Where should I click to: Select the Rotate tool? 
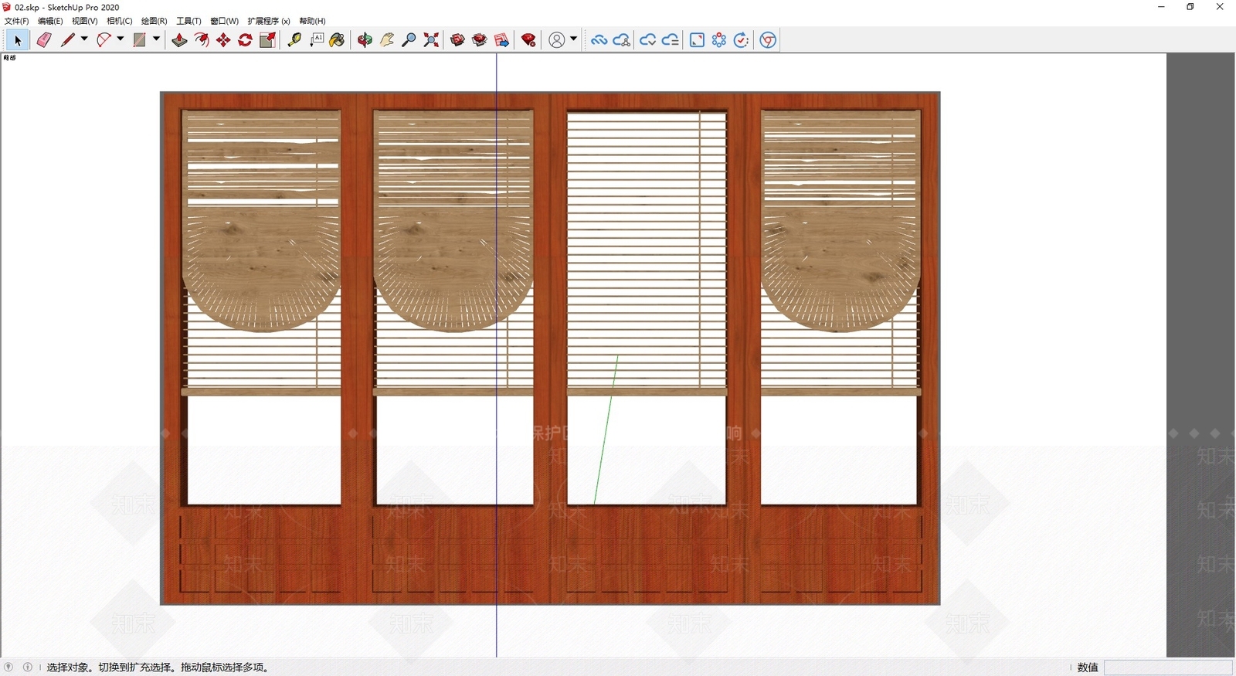point(246,40)
